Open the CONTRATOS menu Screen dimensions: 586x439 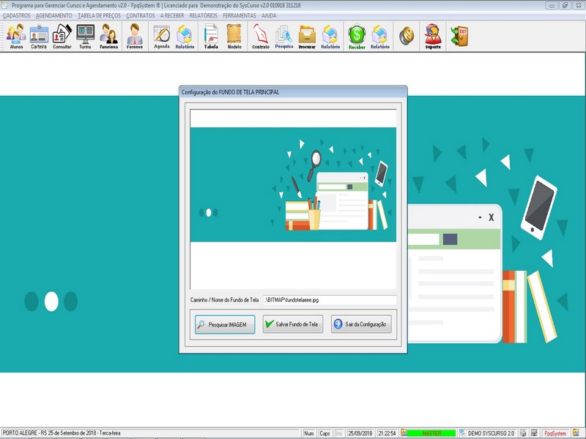tap(140, 15)
